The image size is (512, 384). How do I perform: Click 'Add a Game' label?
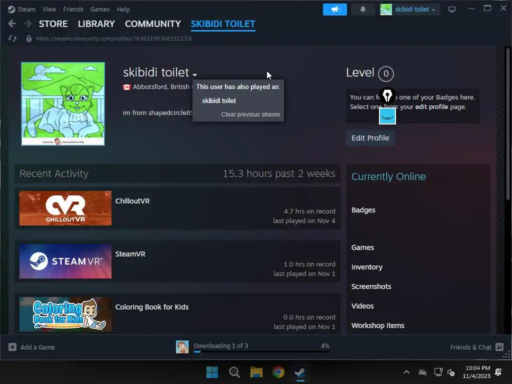(x=37, y=347)
